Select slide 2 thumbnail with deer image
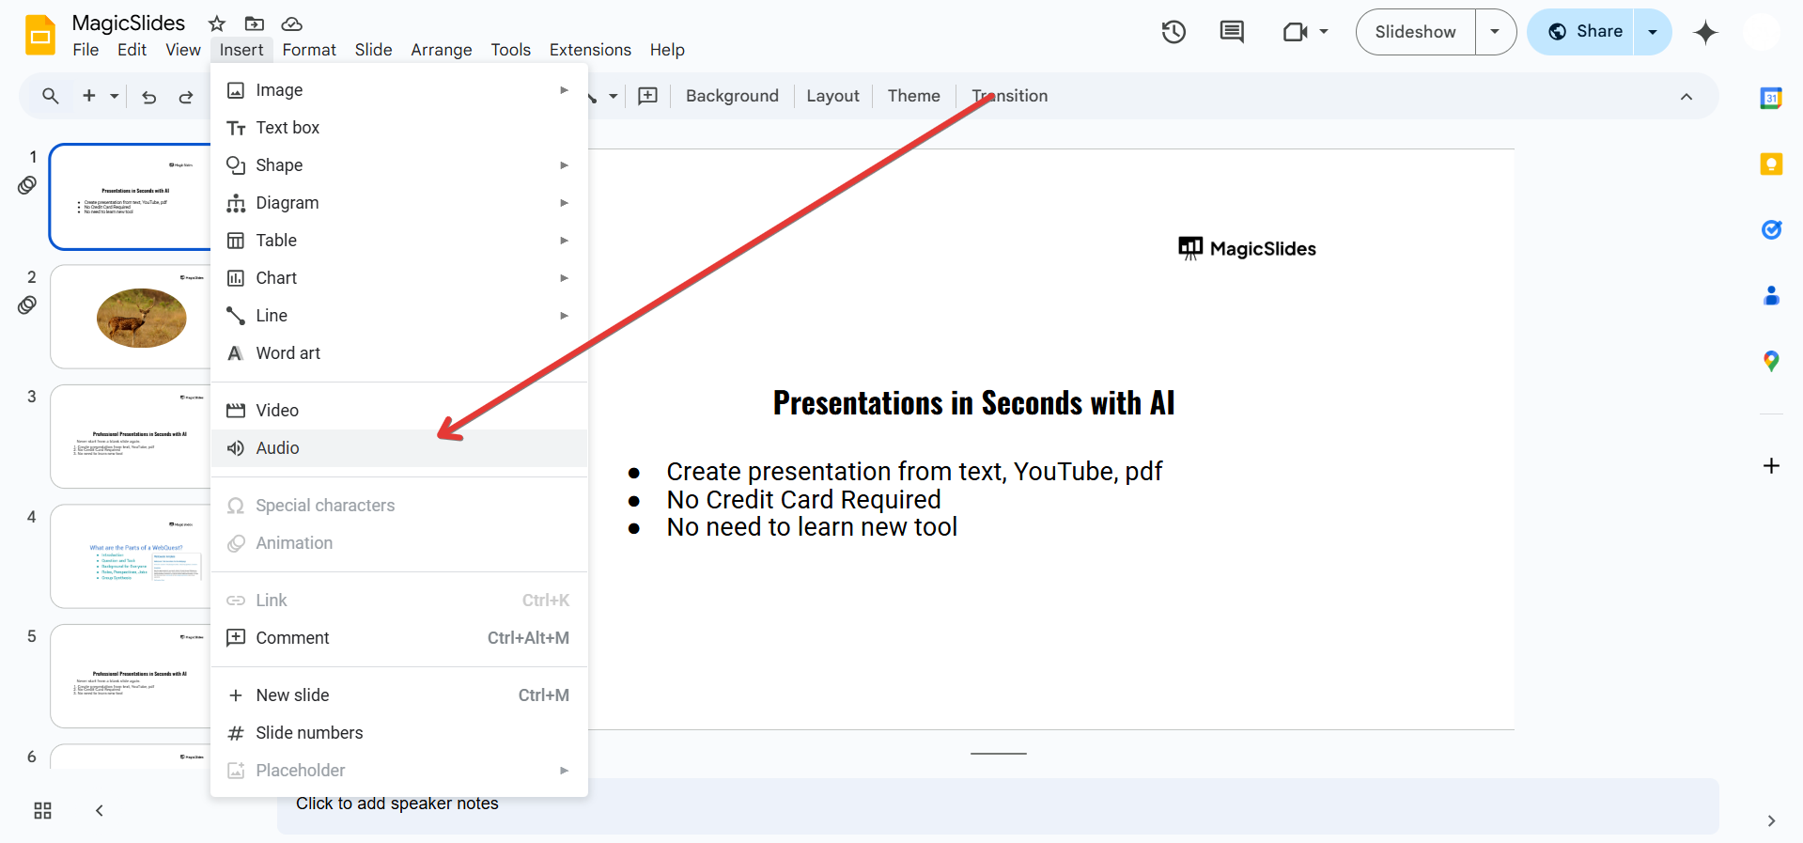Image resolution: width=1803 pixels, height=843 pixels. (x=131, y=317)
